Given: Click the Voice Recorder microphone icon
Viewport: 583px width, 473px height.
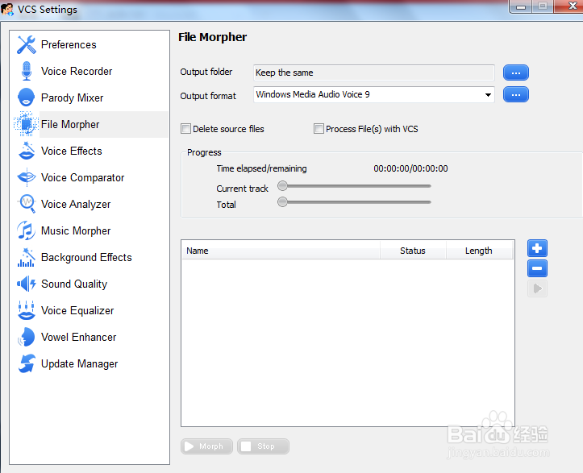Looking at the screenshot, I should [26, 71].
